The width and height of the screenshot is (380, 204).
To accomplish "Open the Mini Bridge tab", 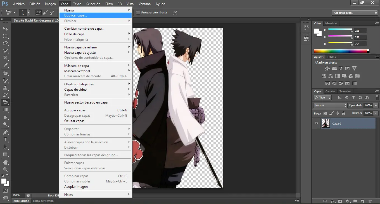I will pos(21,201).
